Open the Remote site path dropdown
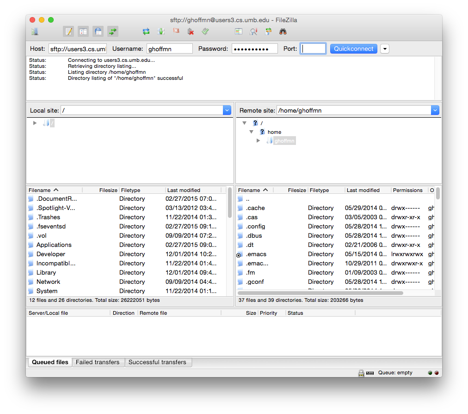The width and height of the screenshot is (468, 414). (435, 110)
